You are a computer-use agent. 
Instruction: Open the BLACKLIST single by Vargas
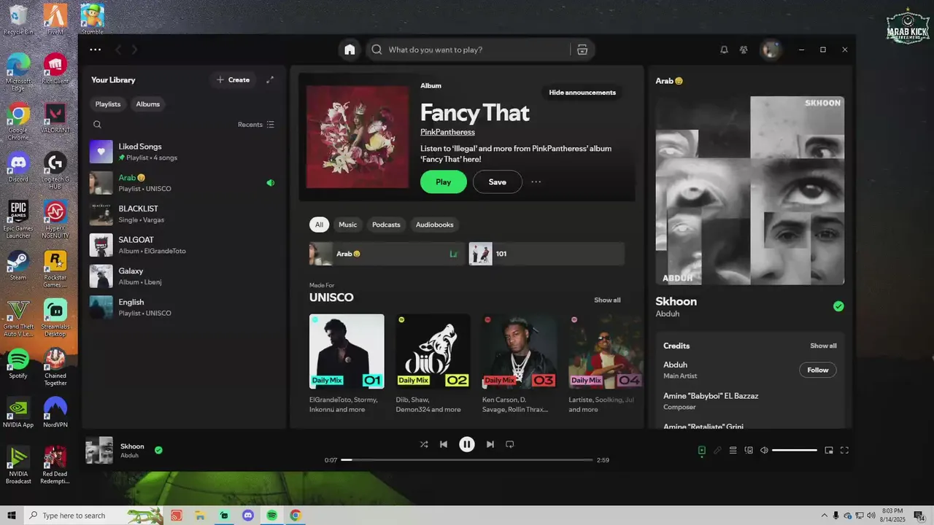click(x=184, y=214)
